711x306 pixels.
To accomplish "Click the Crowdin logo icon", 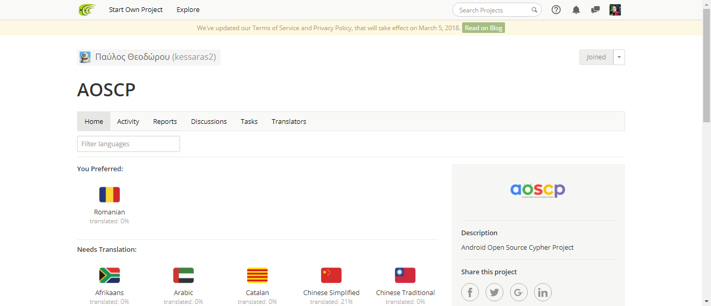I will tap(87, 10).
